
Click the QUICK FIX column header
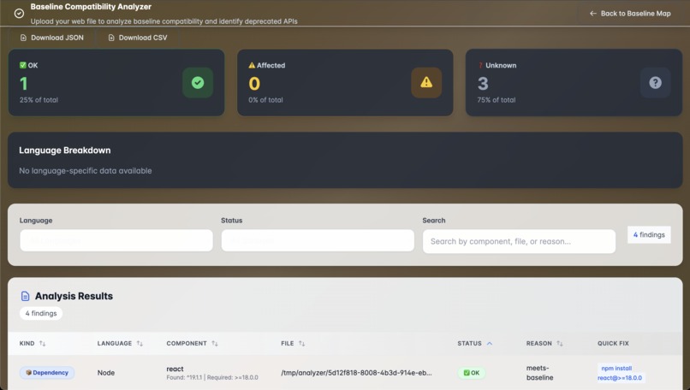(613, 344)
